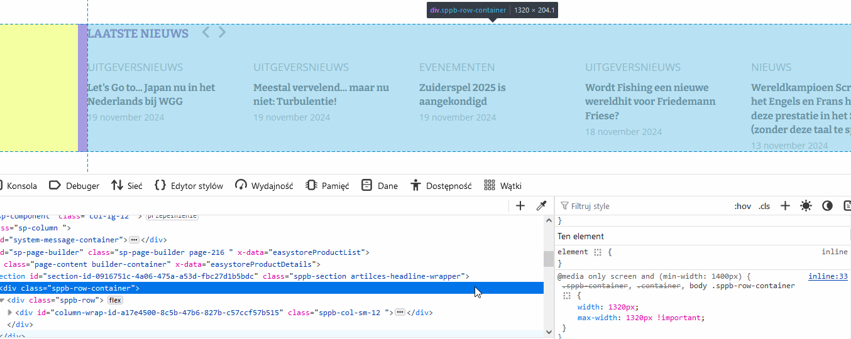This screenshot has width=851, height=339.
Task: Toggle dark color scheme simulation half-moon icon
Action: click(x=827, y=206)
